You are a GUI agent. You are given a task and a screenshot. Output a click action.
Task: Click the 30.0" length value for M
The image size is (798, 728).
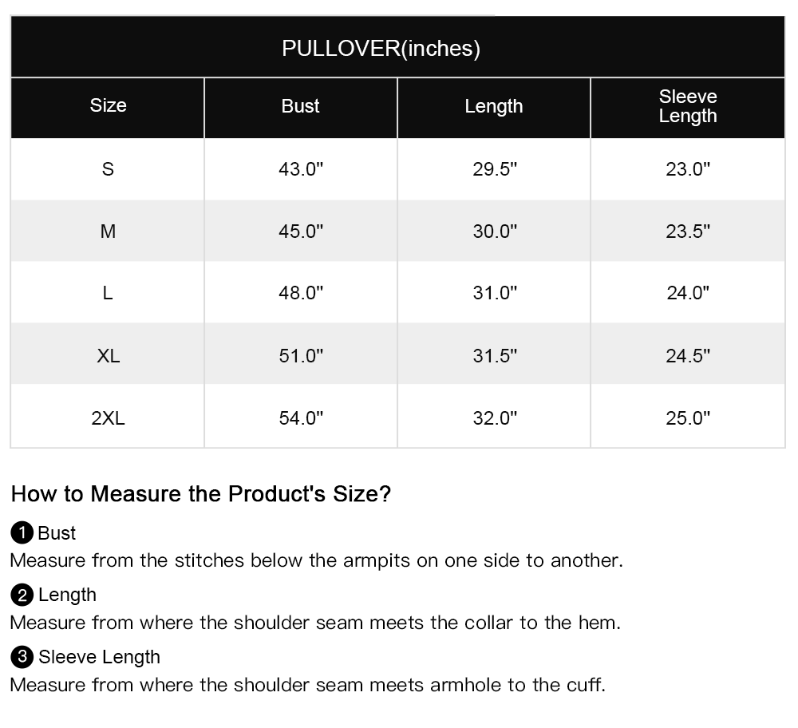tap(495, 231)
